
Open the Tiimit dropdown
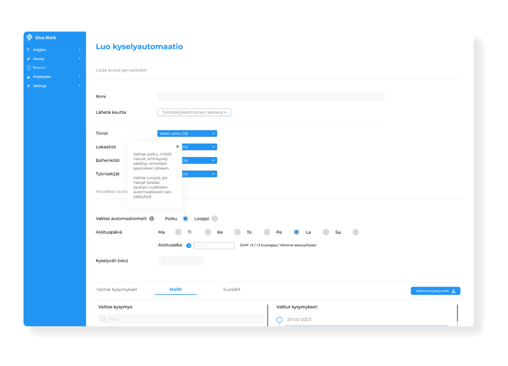pos(187,134)
